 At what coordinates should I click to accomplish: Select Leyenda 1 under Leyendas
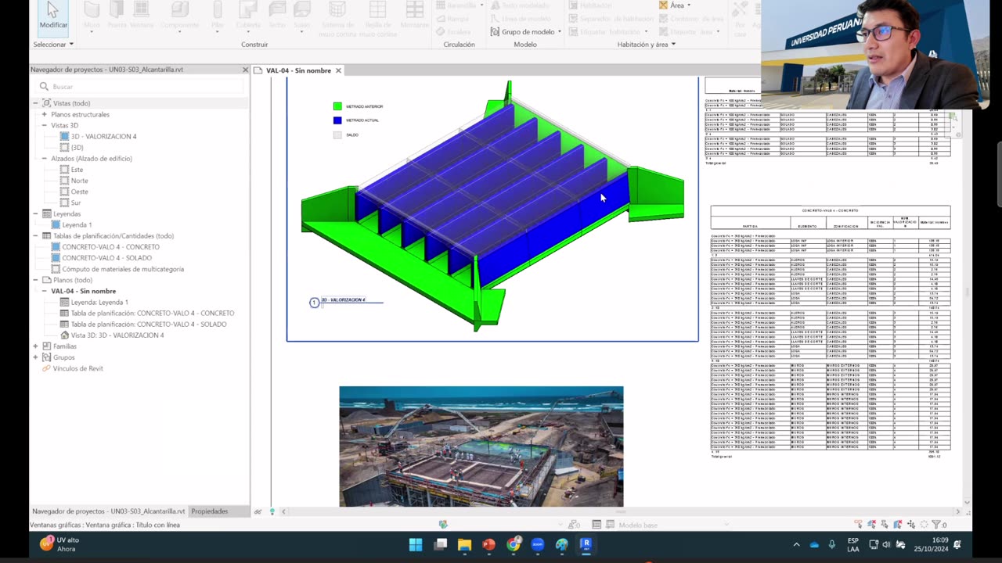77,224
